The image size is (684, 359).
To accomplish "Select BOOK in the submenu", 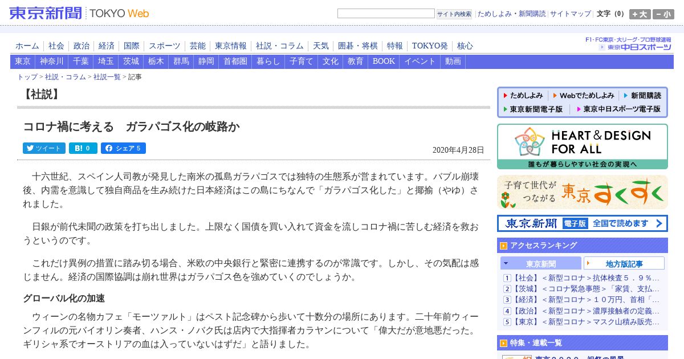I will pyautogui.click(x=384, y=62).
